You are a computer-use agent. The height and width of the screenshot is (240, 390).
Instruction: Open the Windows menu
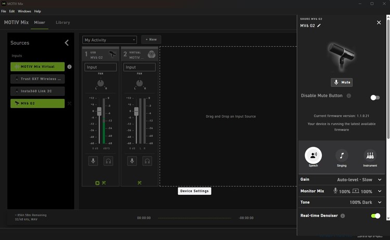pos(24,11)
